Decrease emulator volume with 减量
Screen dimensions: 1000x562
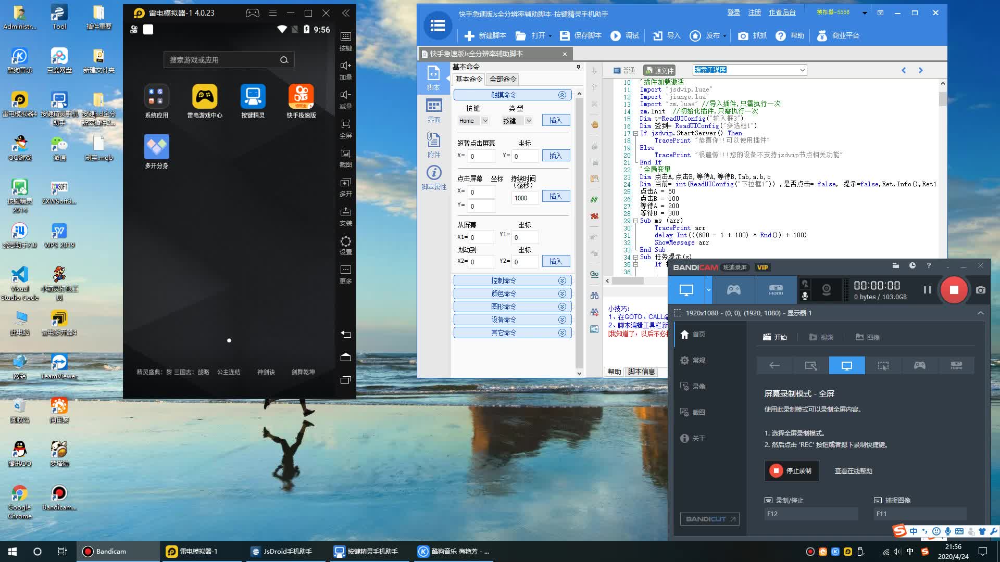point(346,95)
